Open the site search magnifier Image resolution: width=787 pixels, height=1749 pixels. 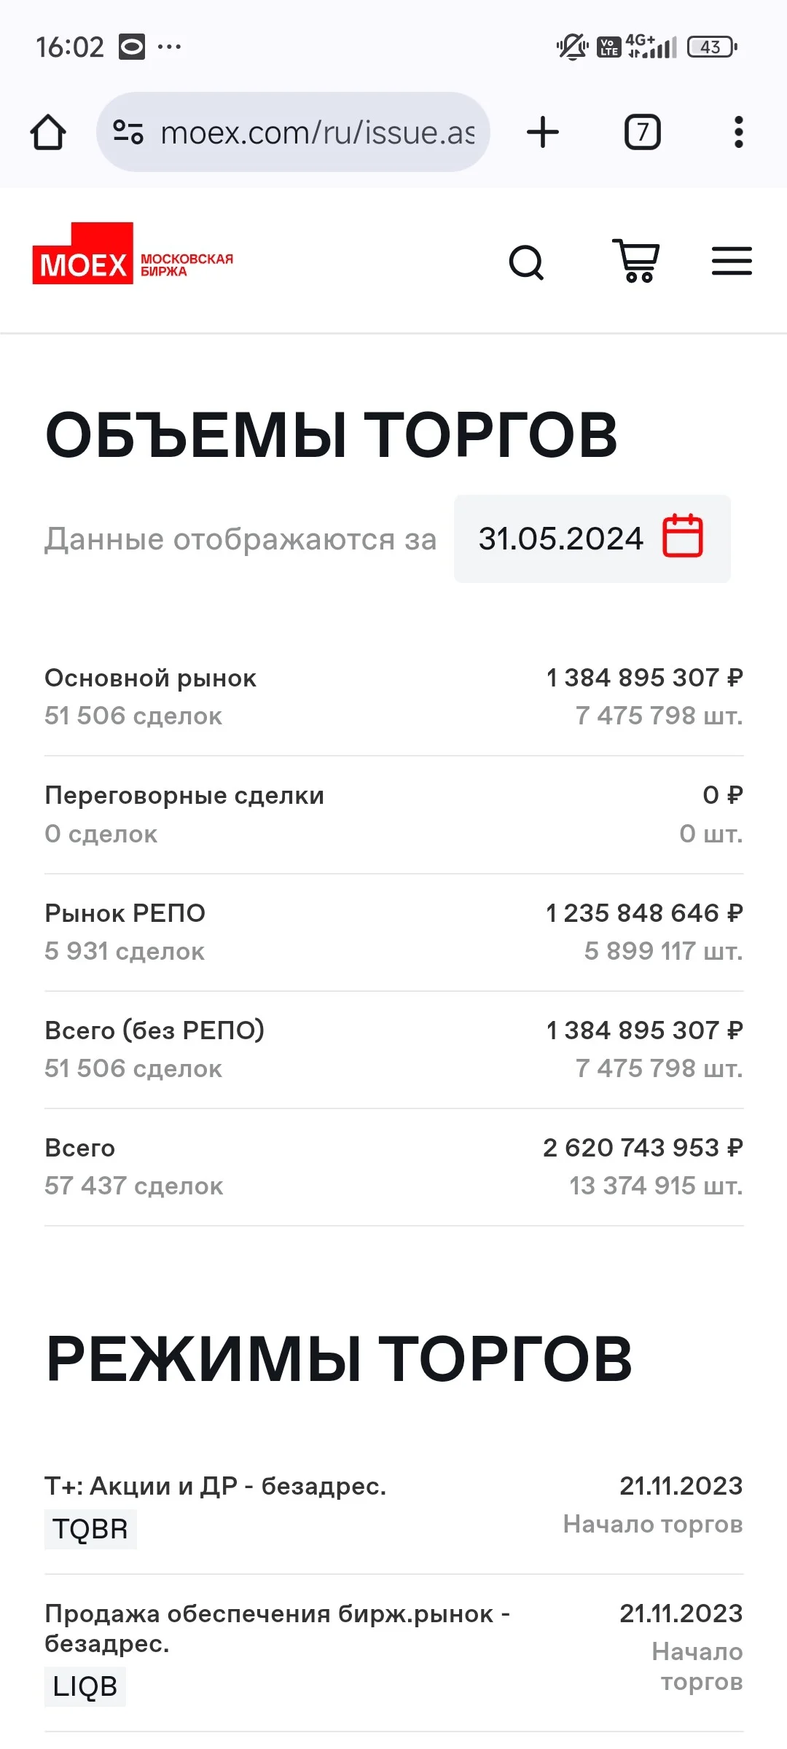(526, 262)
